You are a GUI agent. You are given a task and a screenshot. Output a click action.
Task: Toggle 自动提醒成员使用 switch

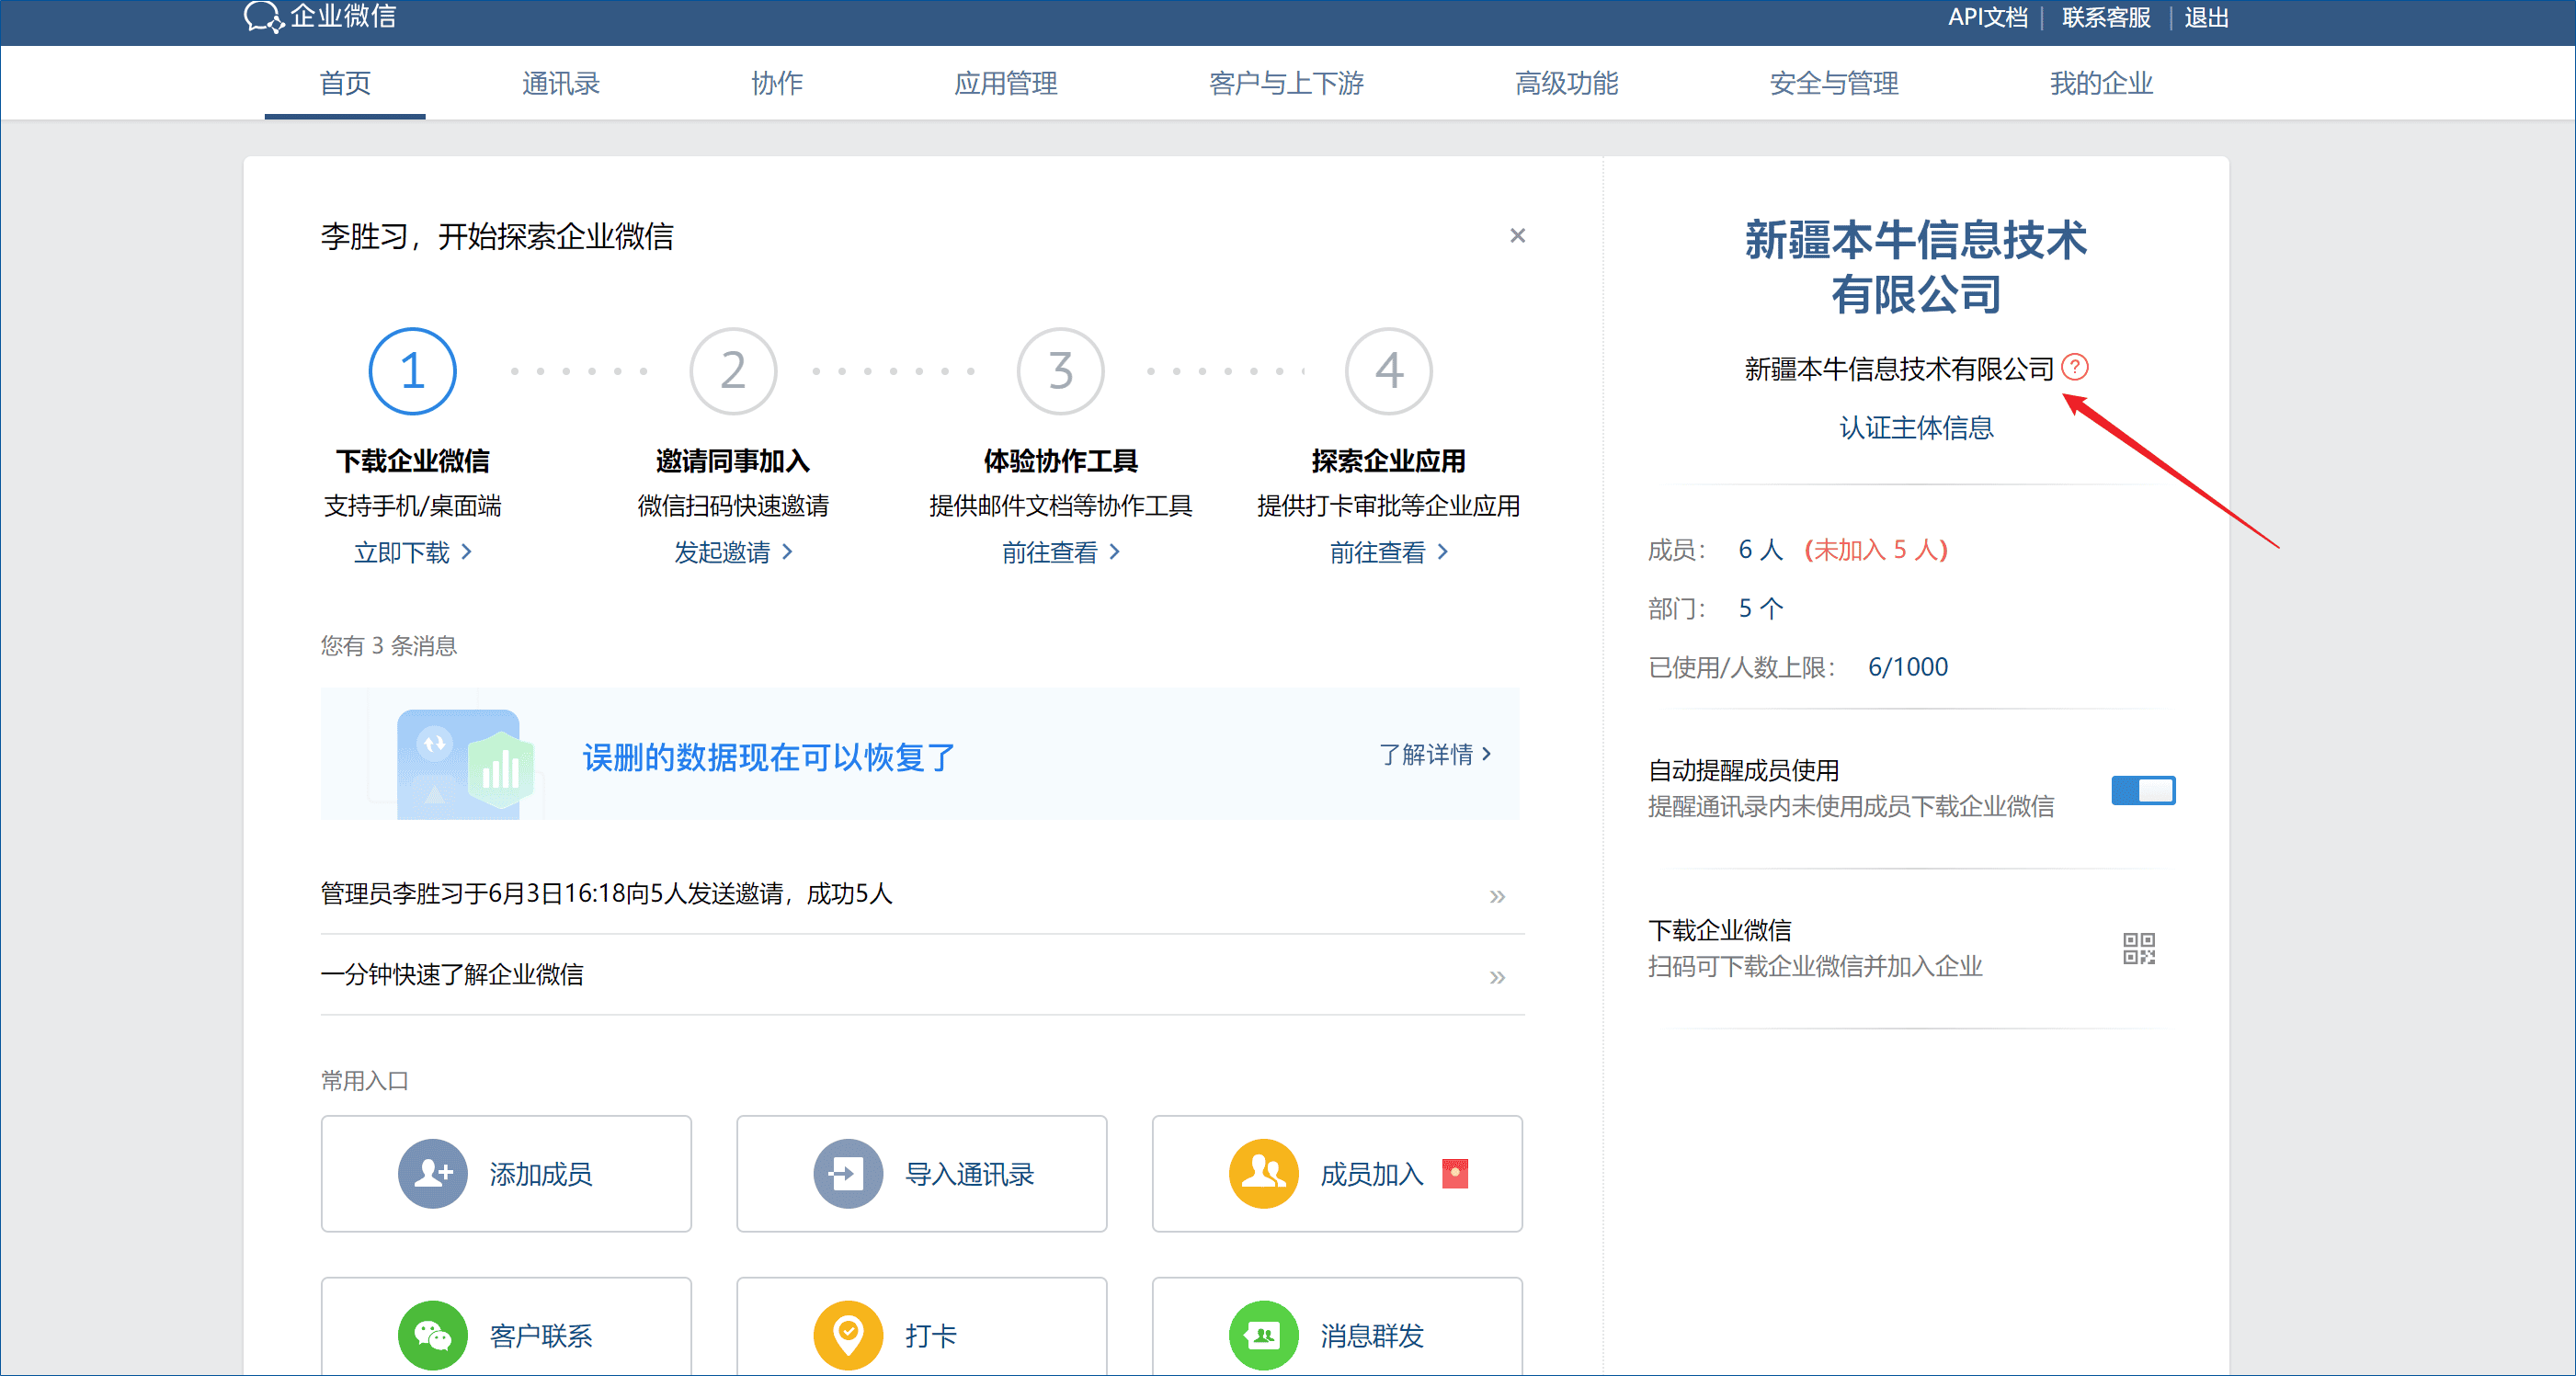pos(2143,790)
